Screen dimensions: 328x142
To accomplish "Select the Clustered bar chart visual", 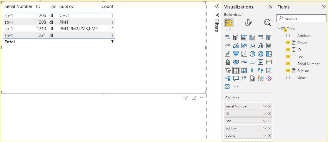I will 244,37.
